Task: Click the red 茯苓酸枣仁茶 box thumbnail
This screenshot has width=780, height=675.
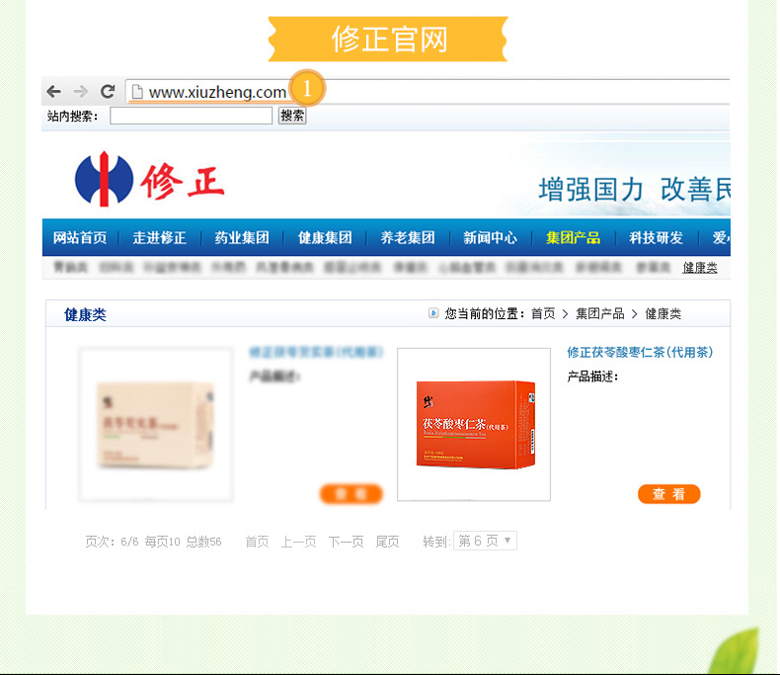Action: click(x=474, y=425)
